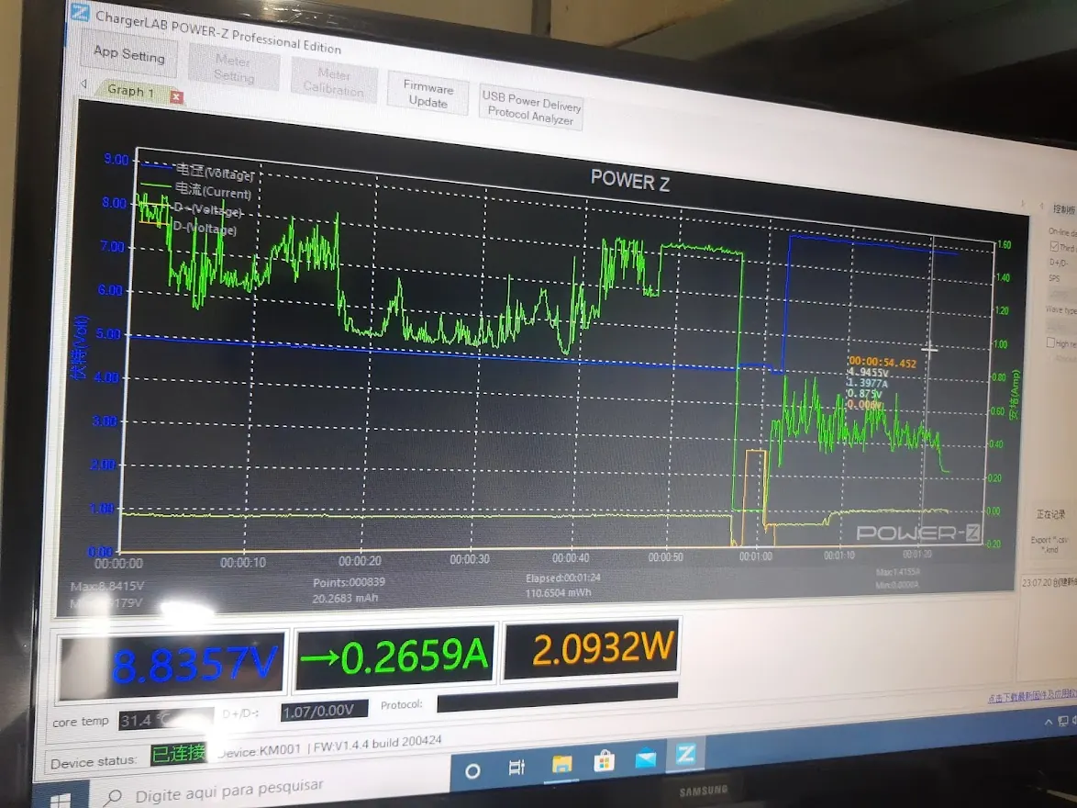Viewport: 1077px width, 808px height.
Task: Click the 00:00:30 time axis label
Action: click(x=470, y=559)
